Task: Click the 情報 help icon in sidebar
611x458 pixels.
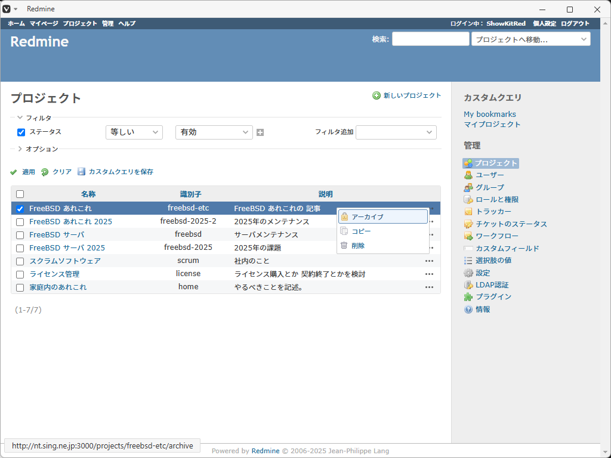Action: [x=468, y=310]
